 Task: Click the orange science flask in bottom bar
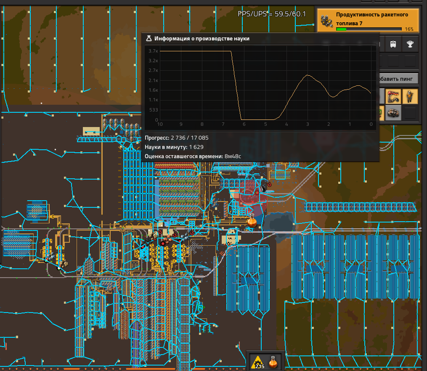click(x=273, y=362)
